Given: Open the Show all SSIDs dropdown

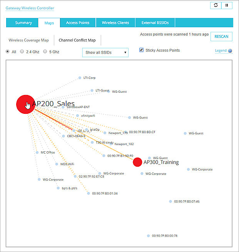Looking at the screenshot, I should (105, 52).
